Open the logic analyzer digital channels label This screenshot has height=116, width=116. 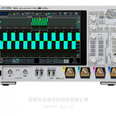58,61
